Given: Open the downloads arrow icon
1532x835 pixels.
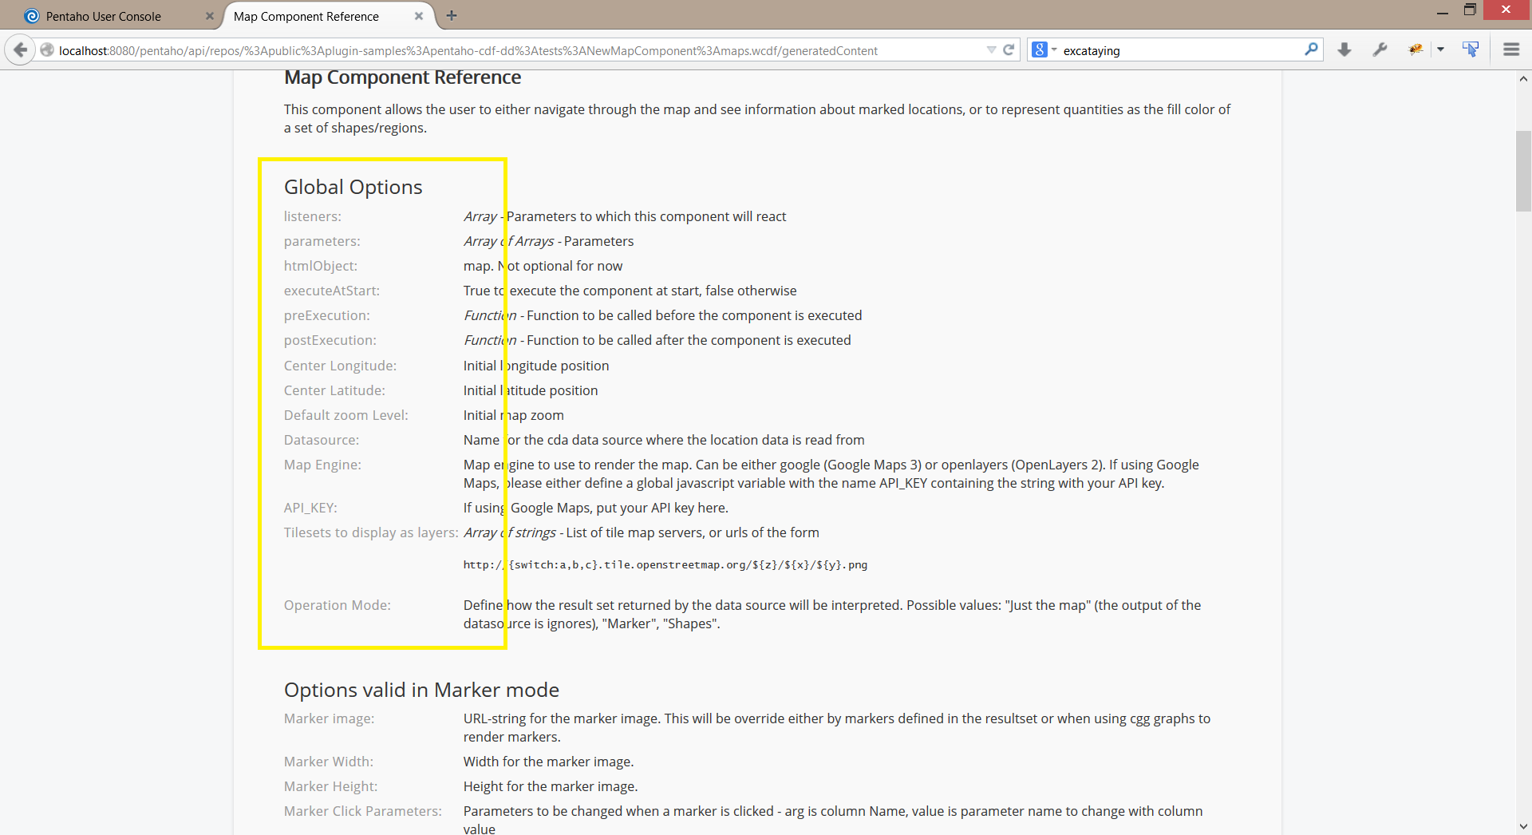Looking at the screenshot, I should [1344, 49].
